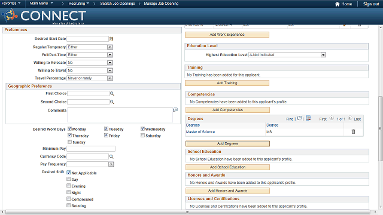
Task: Jump to Last in the Degrees grid
Action: (357, 119)
